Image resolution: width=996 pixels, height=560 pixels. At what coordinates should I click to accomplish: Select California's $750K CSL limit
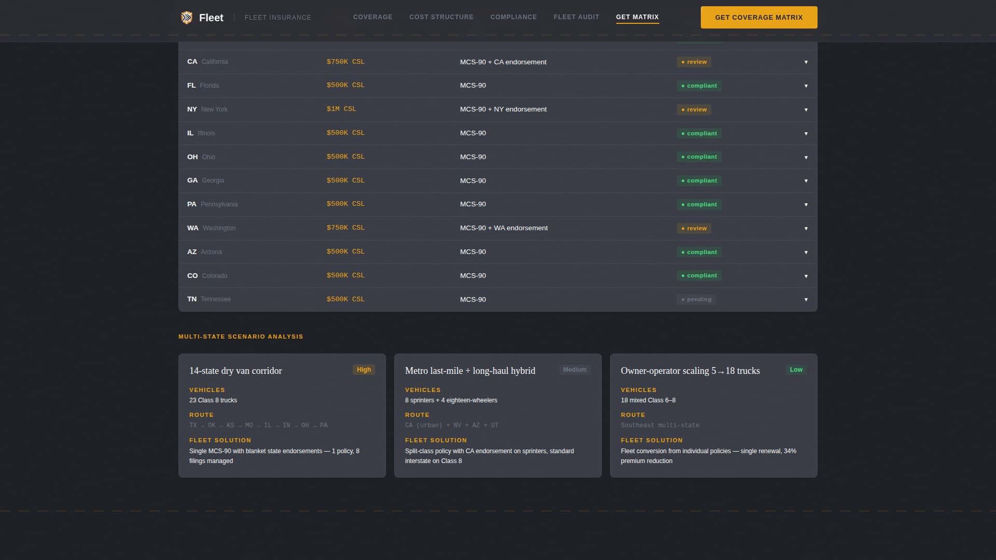click(x=345, y=62)
